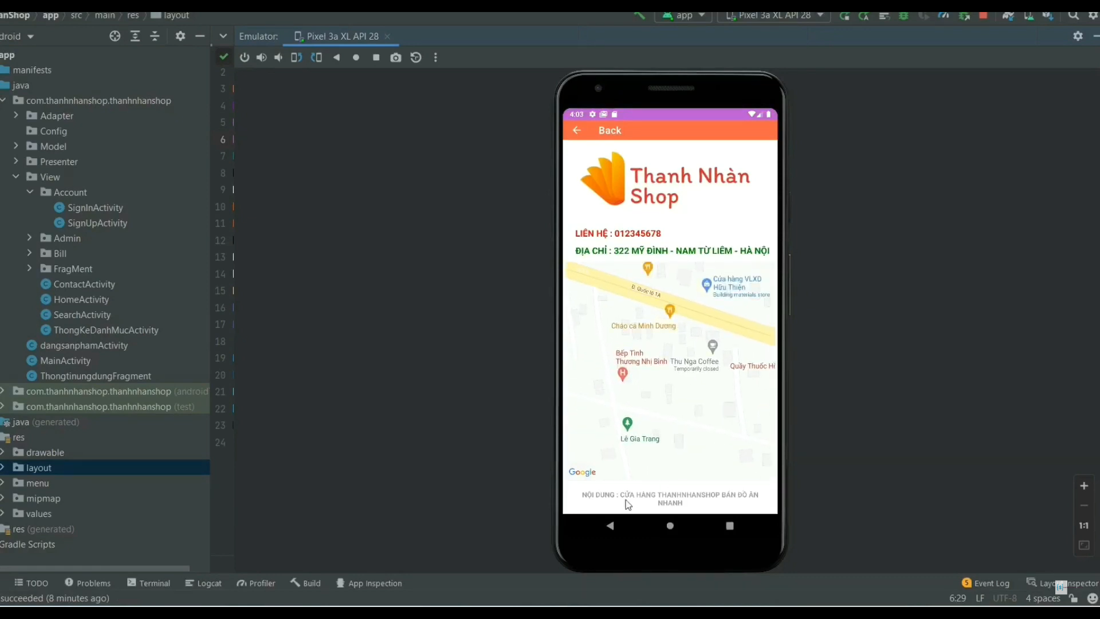The width and height of the screenshot is (1100, 619).
Task: Open Event Log panel
Action: tap(985, 583)
